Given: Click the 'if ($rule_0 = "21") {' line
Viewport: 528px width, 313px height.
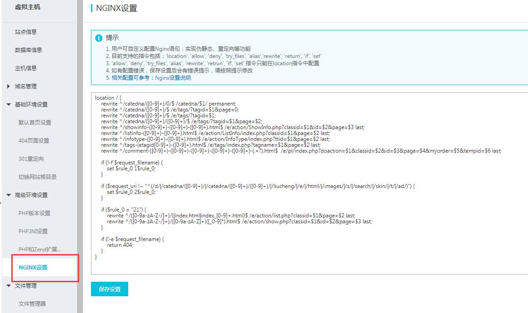Looking at the screenshot, I should pyautogui.click(x=124, y=210).
